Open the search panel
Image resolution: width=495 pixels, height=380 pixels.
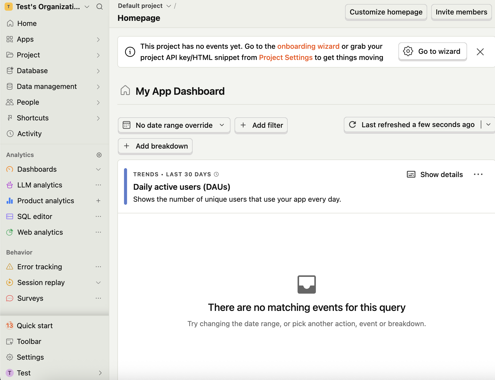pyautogui.click(x=100, y=7)
